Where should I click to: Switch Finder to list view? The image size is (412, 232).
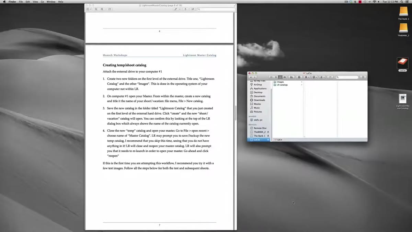276,77
